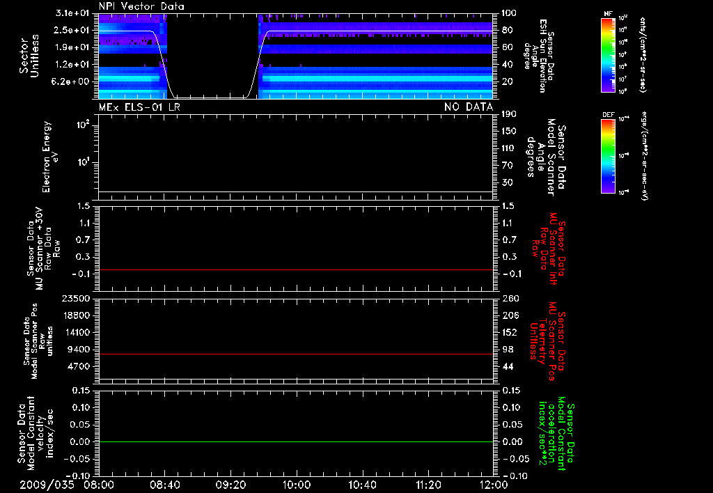713x493 pixels.
Task: Click the NO DATA label
Action: (469, 107)
